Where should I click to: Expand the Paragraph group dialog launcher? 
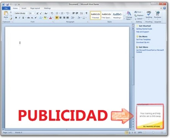[x=88, y=22]
